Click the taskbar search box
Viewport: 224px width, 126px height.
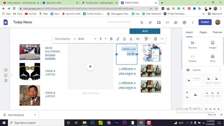coord(36,123)
